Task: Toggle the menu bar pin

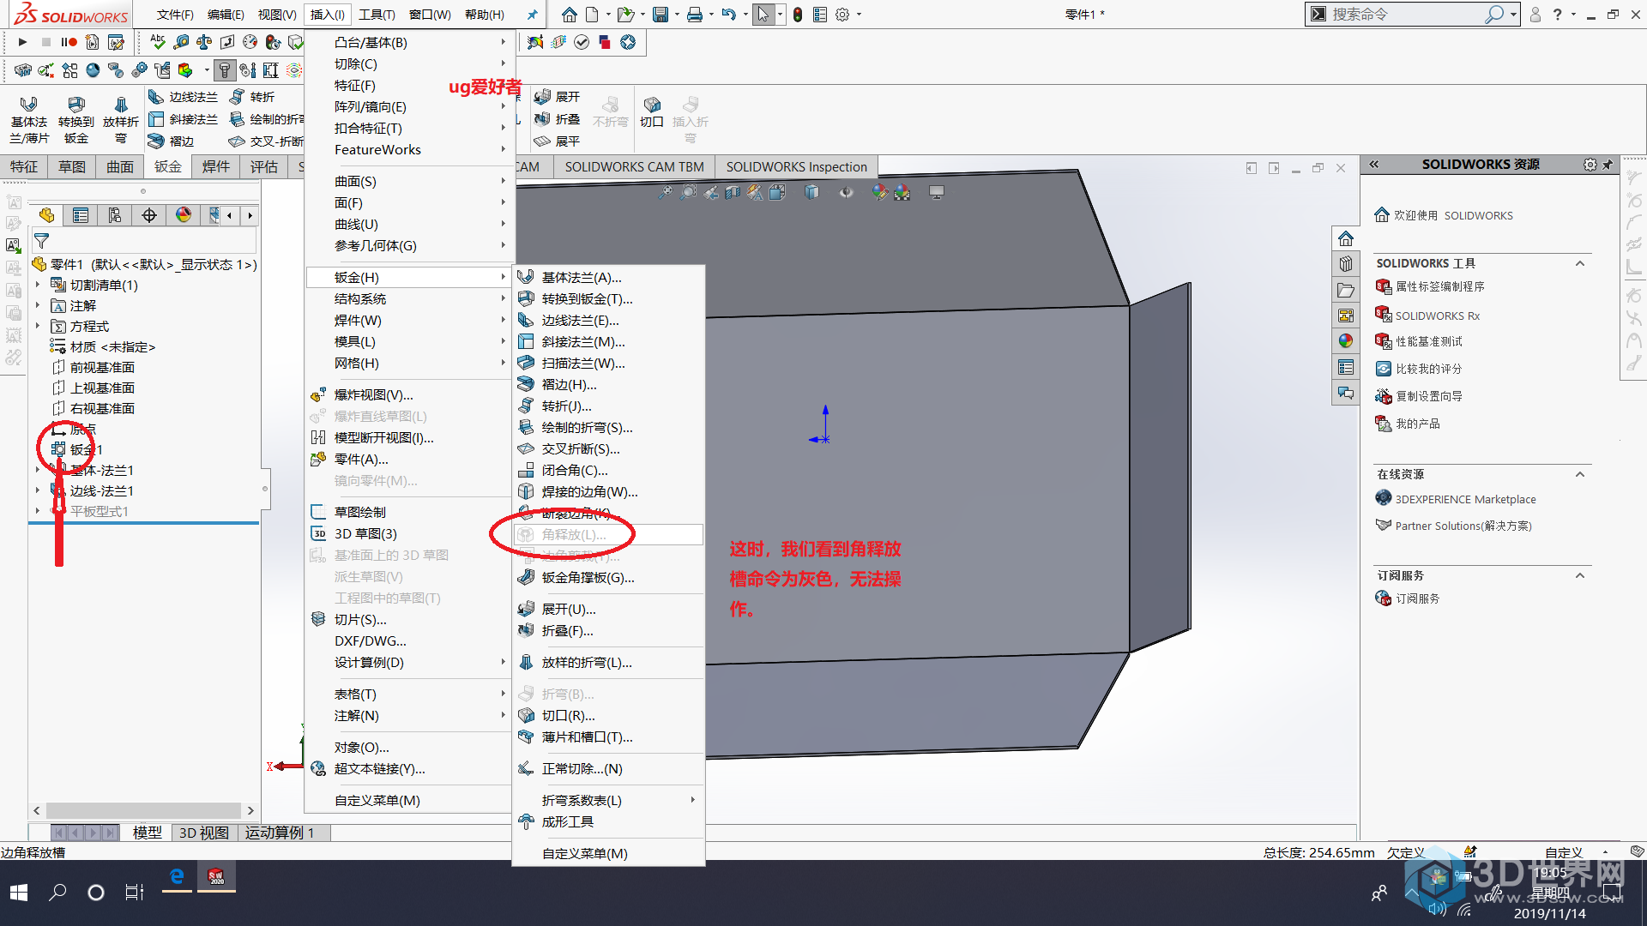Action: 532,15
